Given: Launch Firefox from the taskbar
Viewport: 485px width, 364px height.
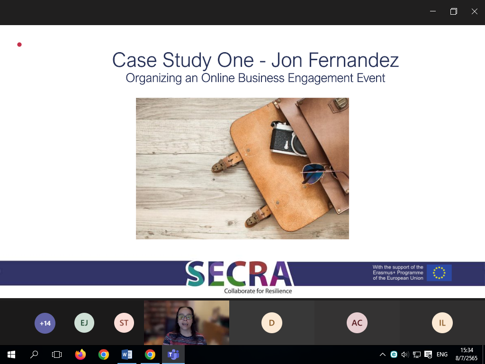Looking at the screenshot, I should pos(81,355).
